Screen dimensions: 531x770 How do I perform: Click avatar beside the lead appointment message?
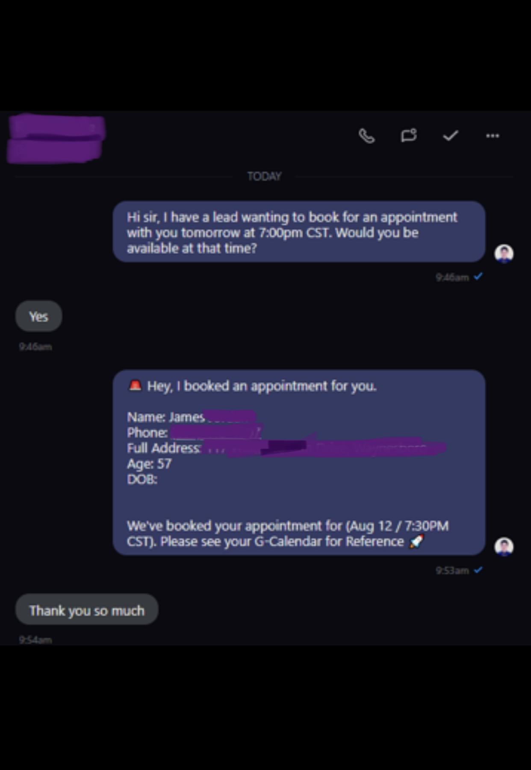click(x=504, y=253)
